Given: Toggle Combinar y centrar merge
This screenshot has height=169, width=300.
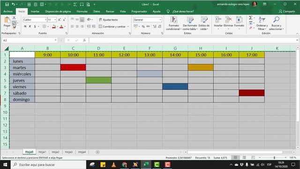Looking at the screenshot, I should coord(112,26).
